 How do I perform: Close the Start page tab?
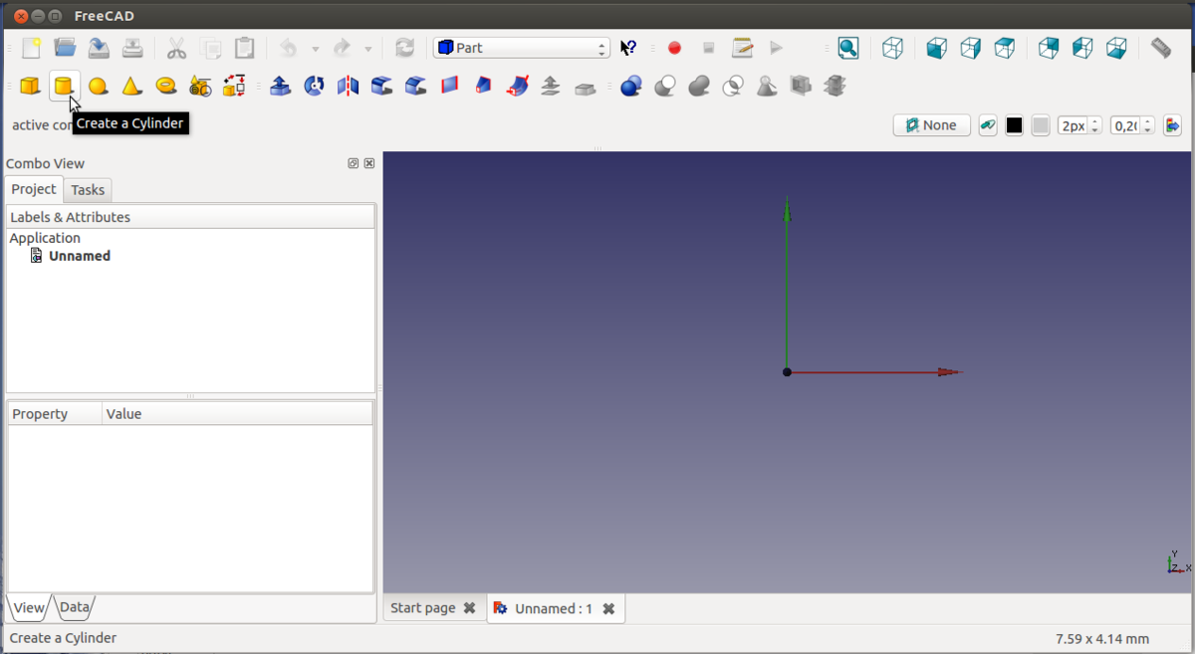click(469, 608)
